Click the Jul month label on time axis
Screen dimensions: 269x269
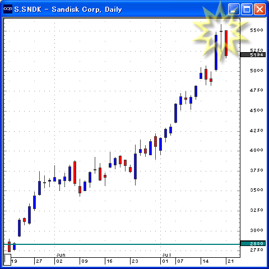point(166,255)
